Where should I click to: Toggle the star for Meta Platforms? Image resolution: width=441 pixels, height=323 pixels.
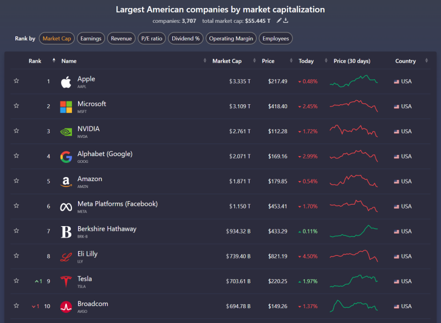tap(17, 206)
